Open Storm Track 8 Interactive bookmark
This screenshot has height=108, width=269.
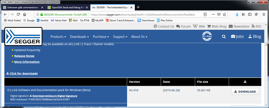click(120, 20)
